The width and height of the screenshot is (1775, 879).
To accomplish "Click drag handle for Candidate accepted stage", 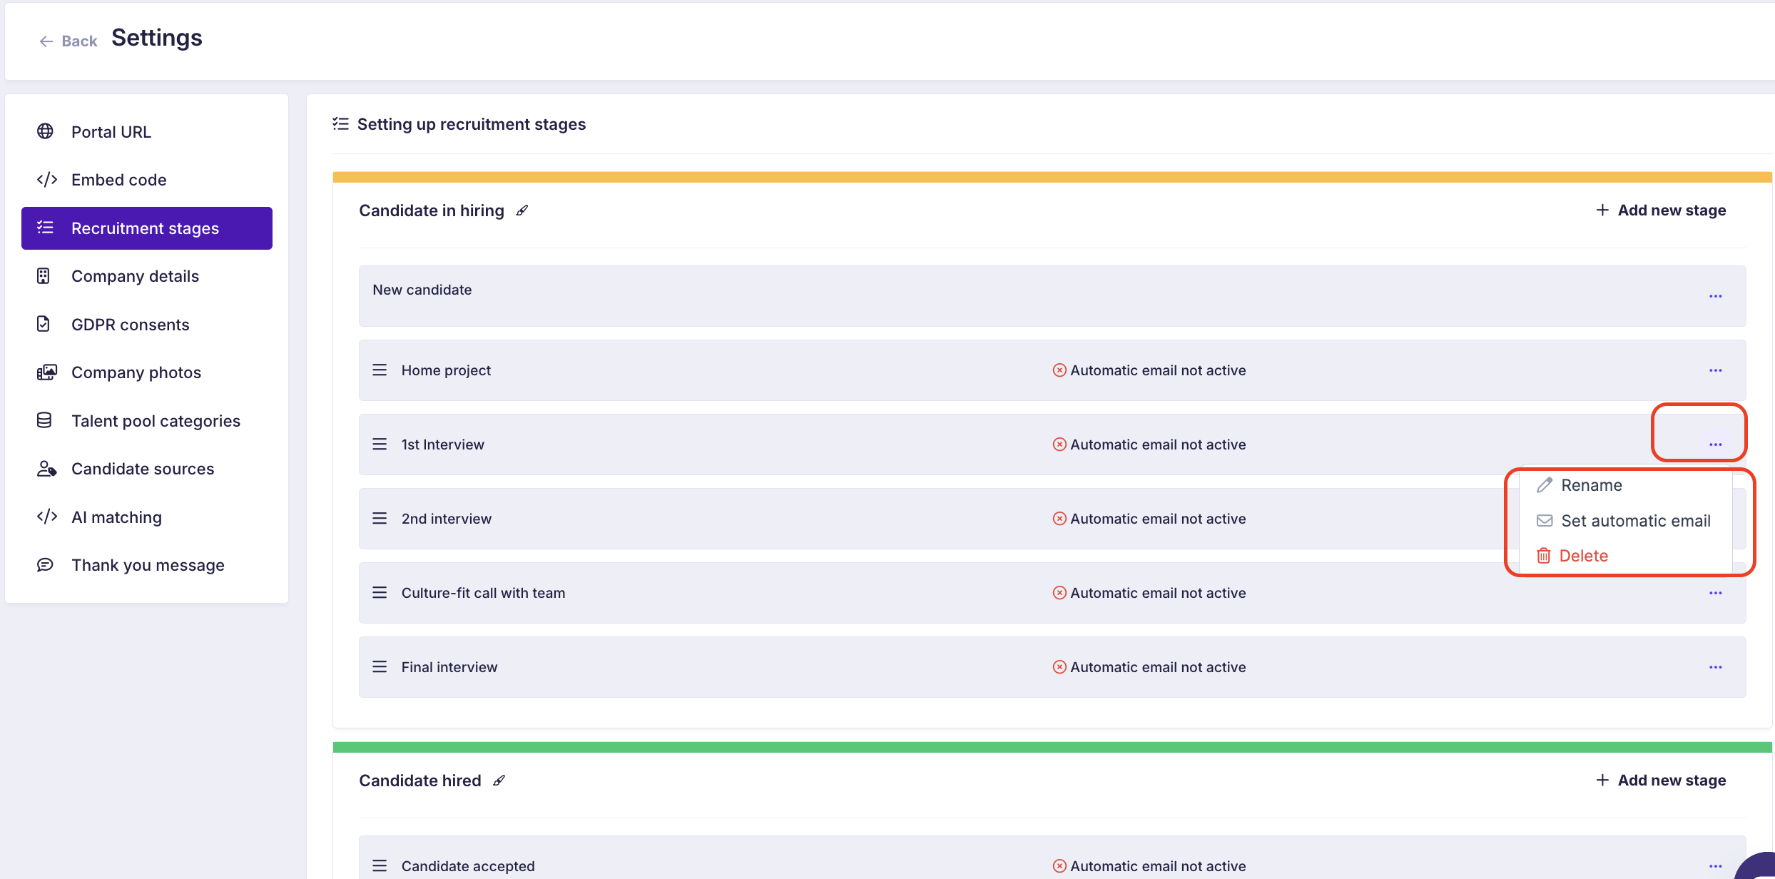I will click(x=380, y=866).
